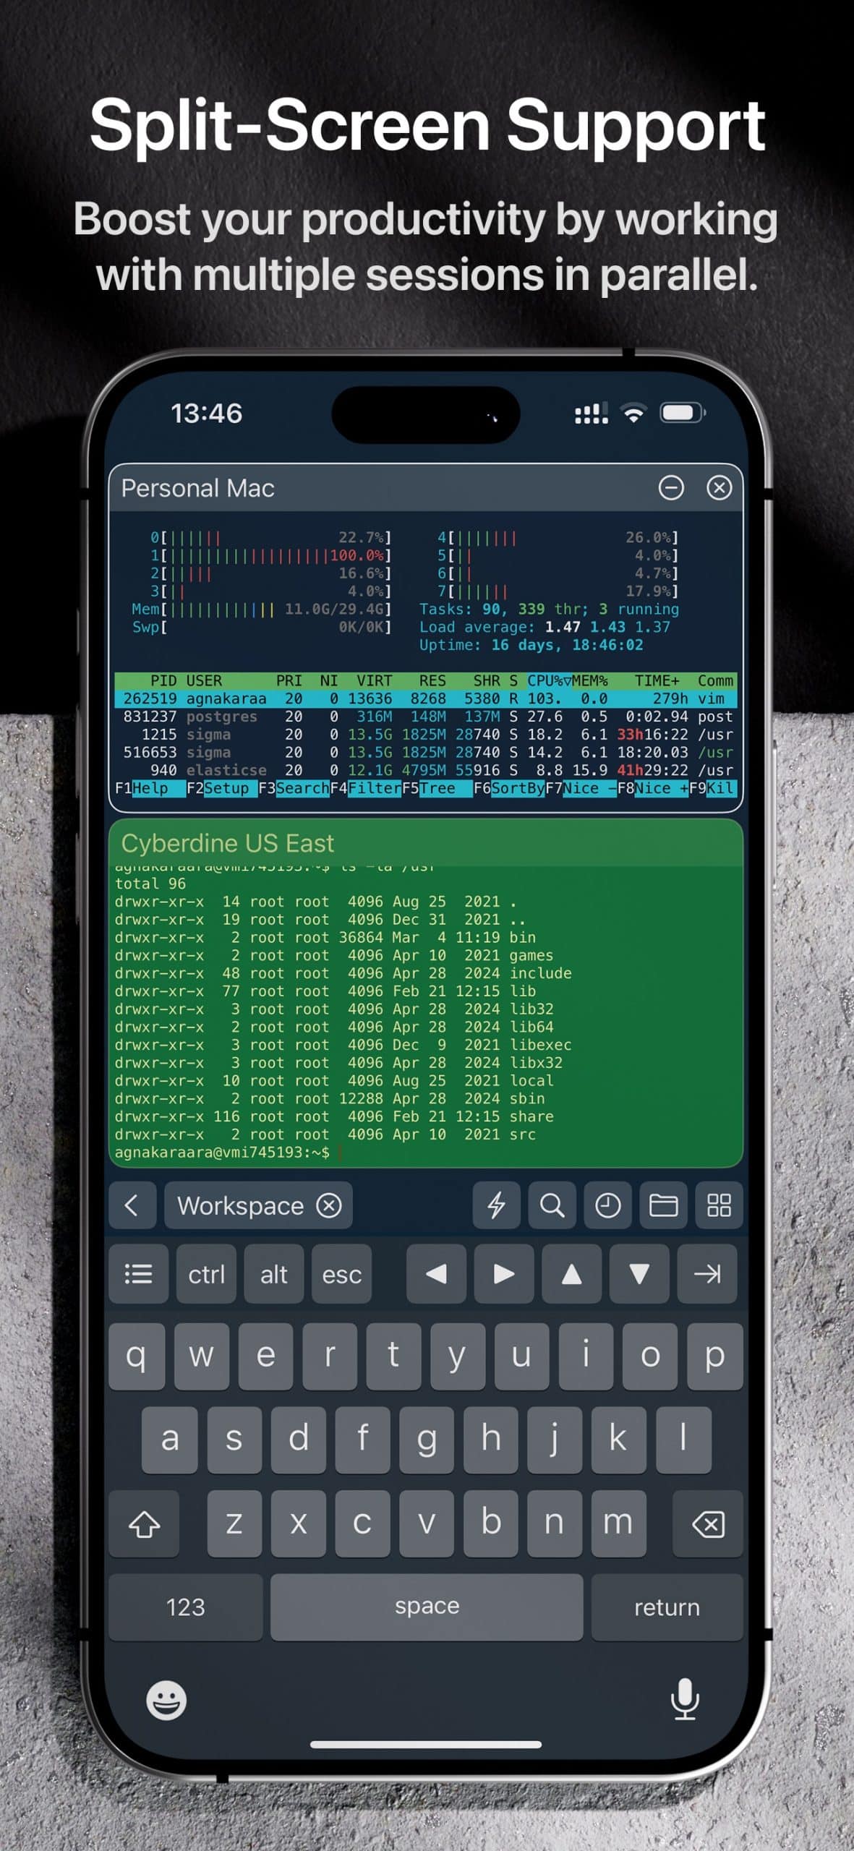
Task: Open the four-squares grid layout button
Action: pyautogui.click(x=719, y=1205)
